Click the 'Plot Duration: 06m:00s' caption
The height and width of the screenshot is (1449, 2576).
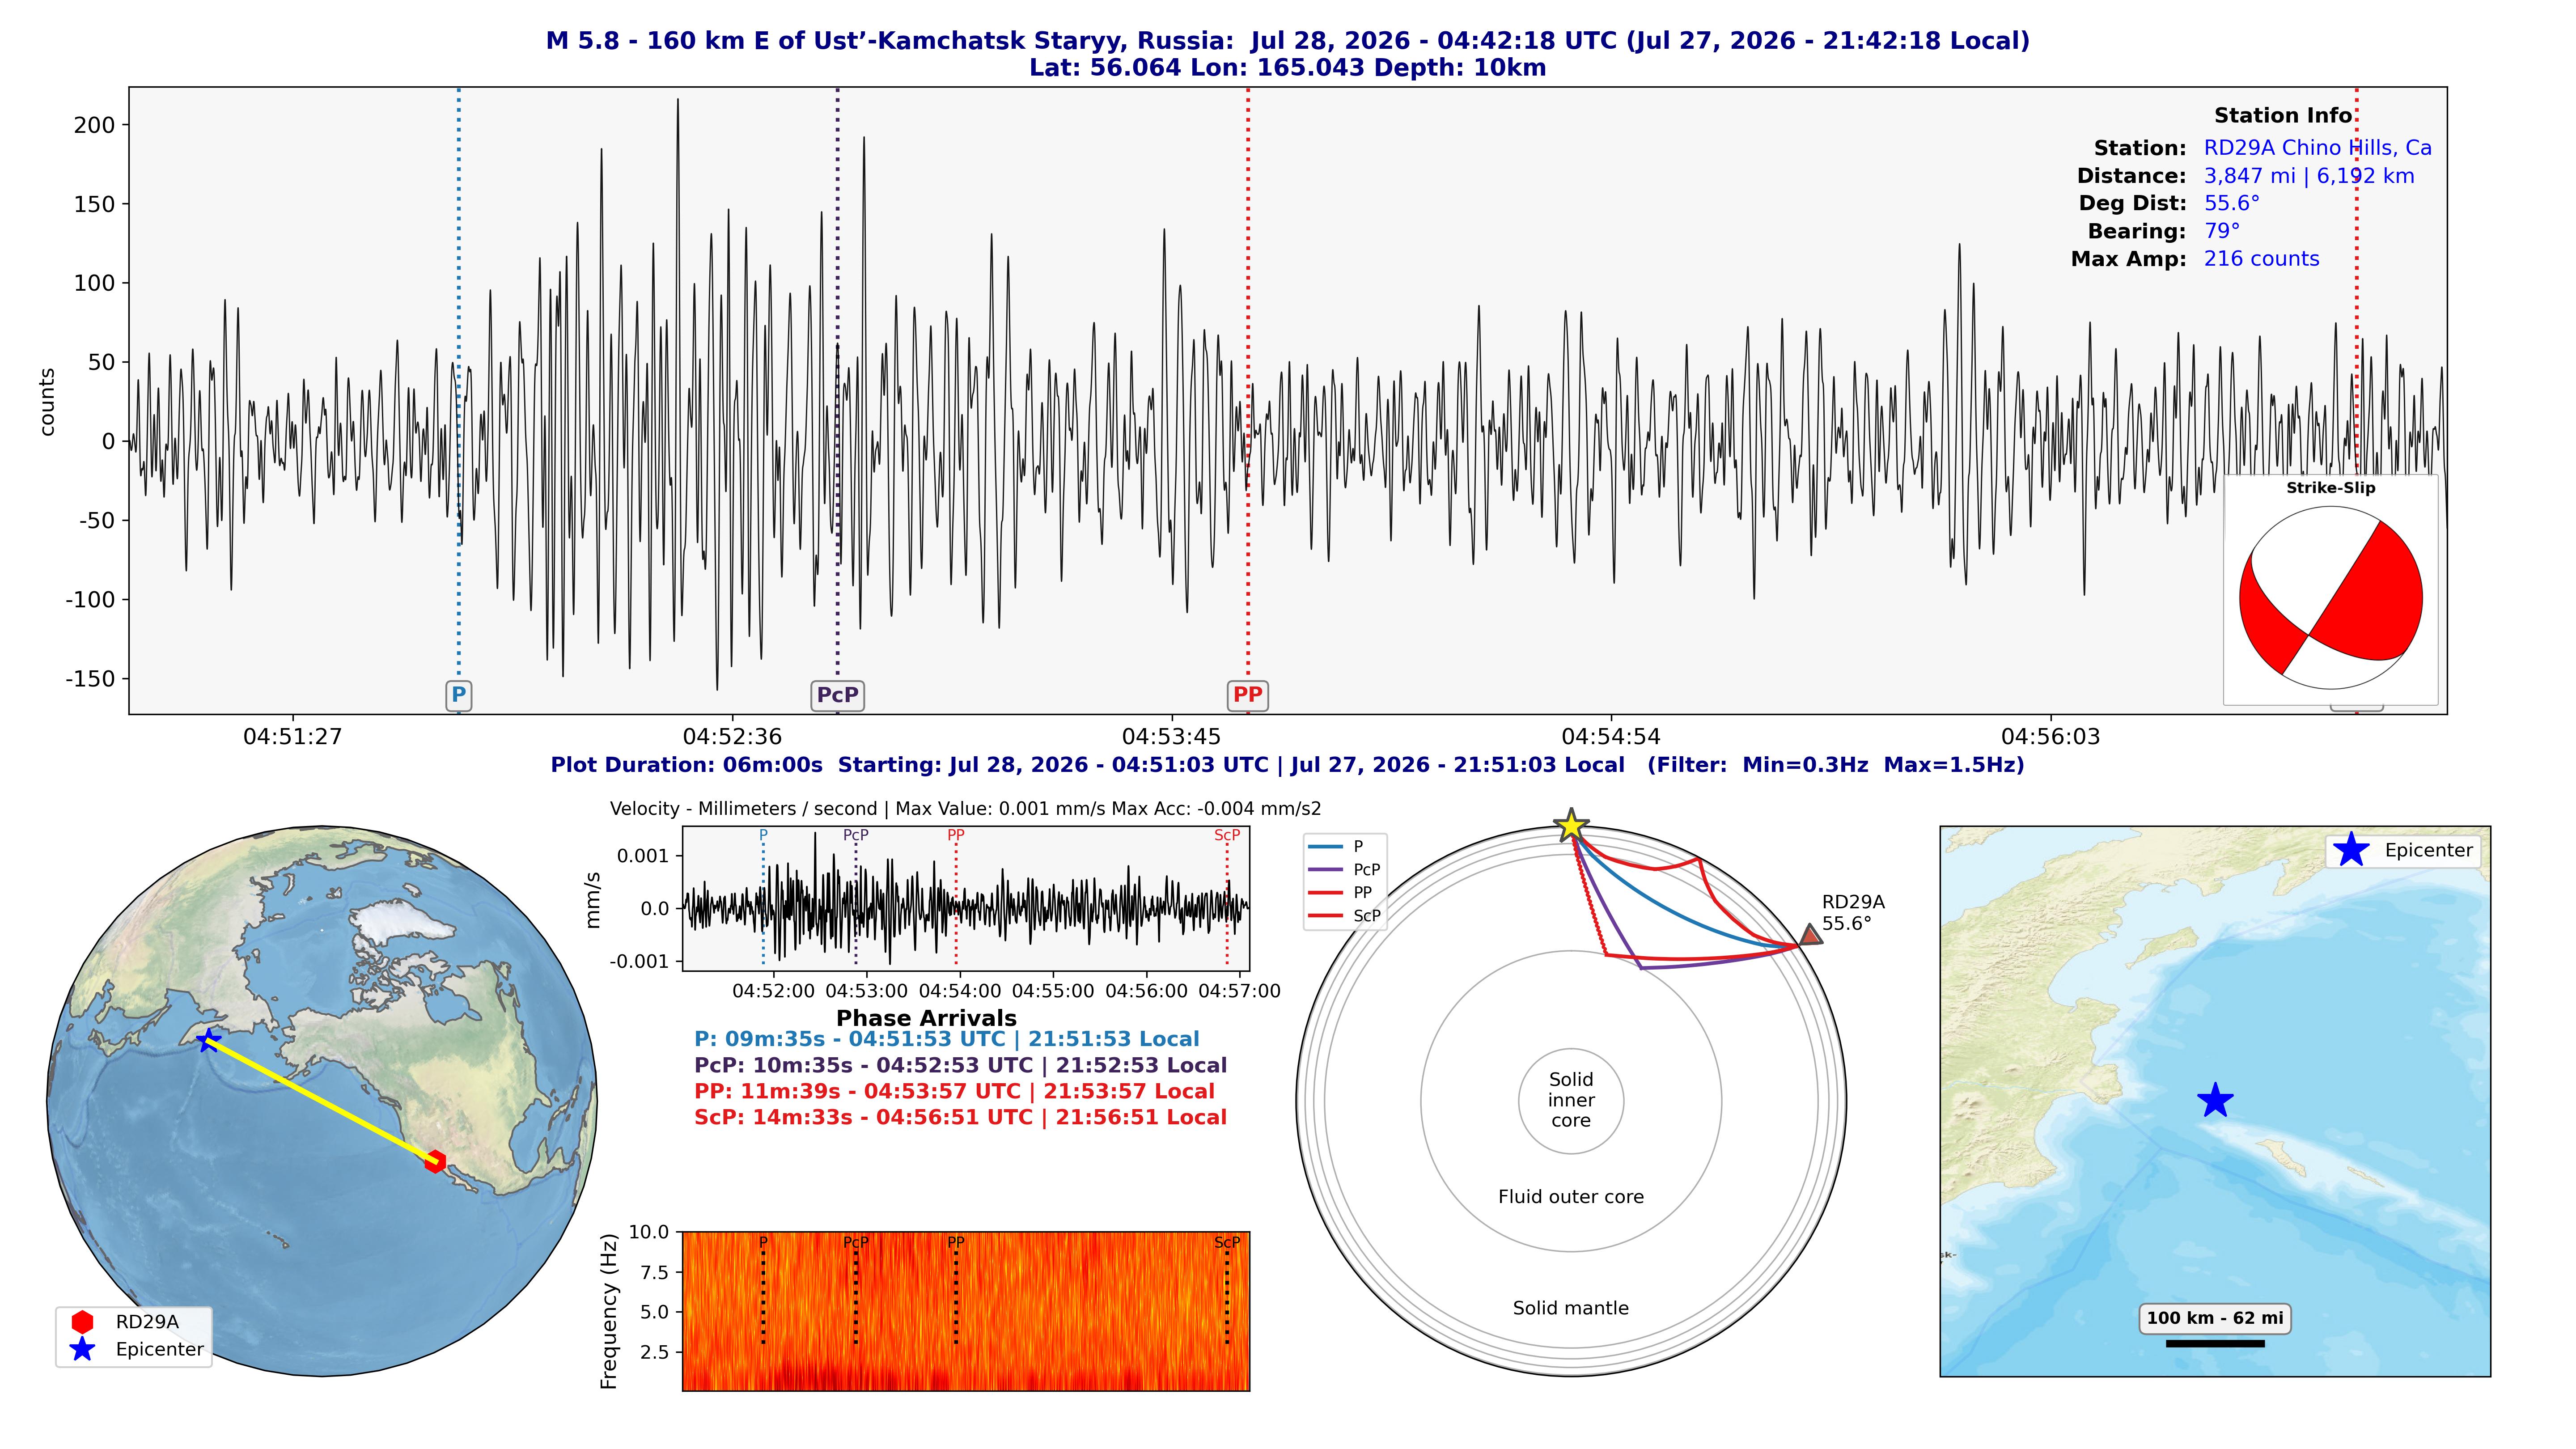pyautogui.click(x=1287, y=765)
